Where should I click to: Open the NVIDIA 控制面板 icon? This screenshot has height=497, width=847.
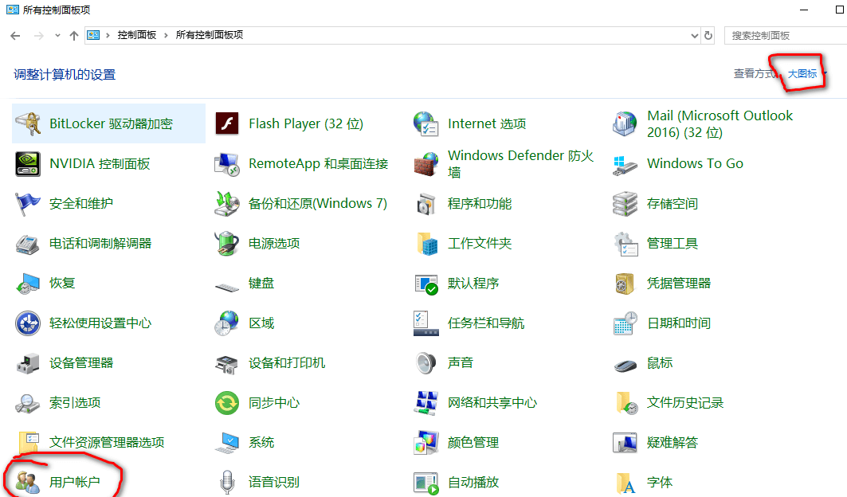[x=28, y=164]
